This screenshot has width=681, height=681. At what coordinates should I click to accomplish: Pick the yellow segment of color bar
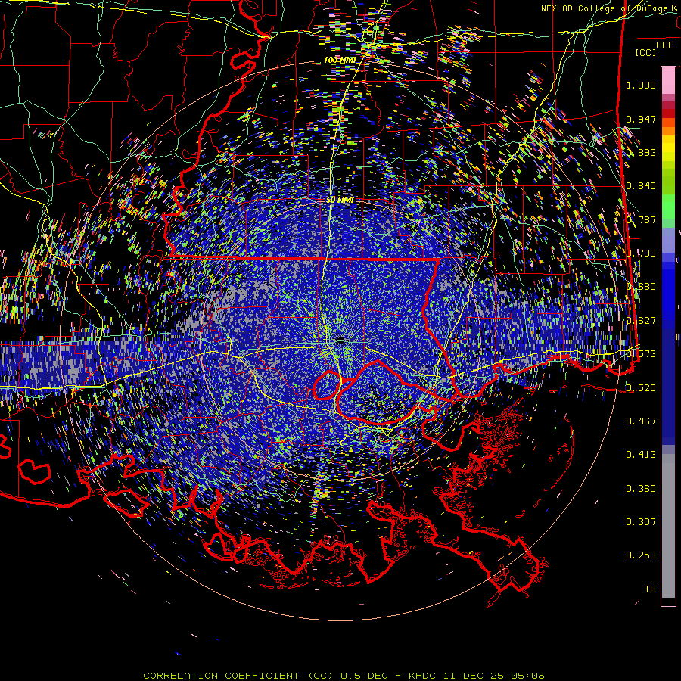[668, 149]
